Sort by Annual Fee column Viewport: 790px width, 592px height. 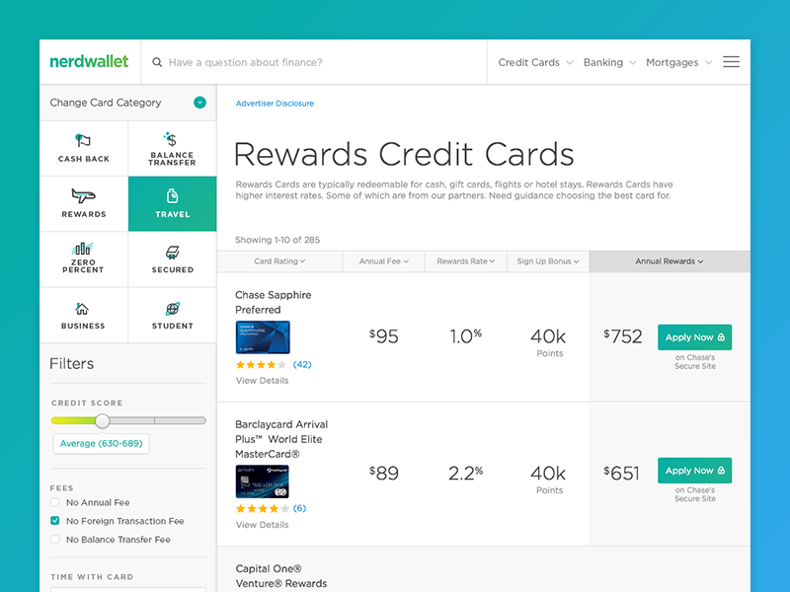(384, 261)
